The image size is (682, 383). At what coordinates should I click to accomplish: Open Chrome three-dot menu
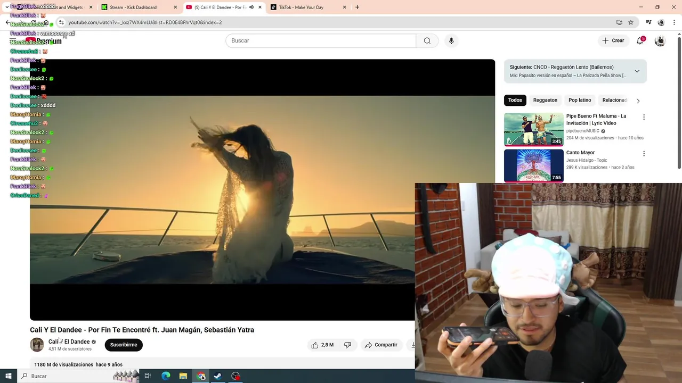[x=674, y=22]
